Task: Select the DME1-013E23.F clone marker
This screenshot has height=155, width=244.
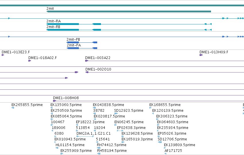Action: pyautogui.click(x=3, y=55)
